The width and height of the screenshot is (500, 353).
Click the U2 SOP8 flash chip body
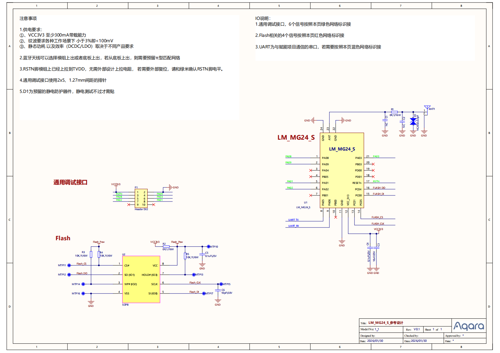141,279
